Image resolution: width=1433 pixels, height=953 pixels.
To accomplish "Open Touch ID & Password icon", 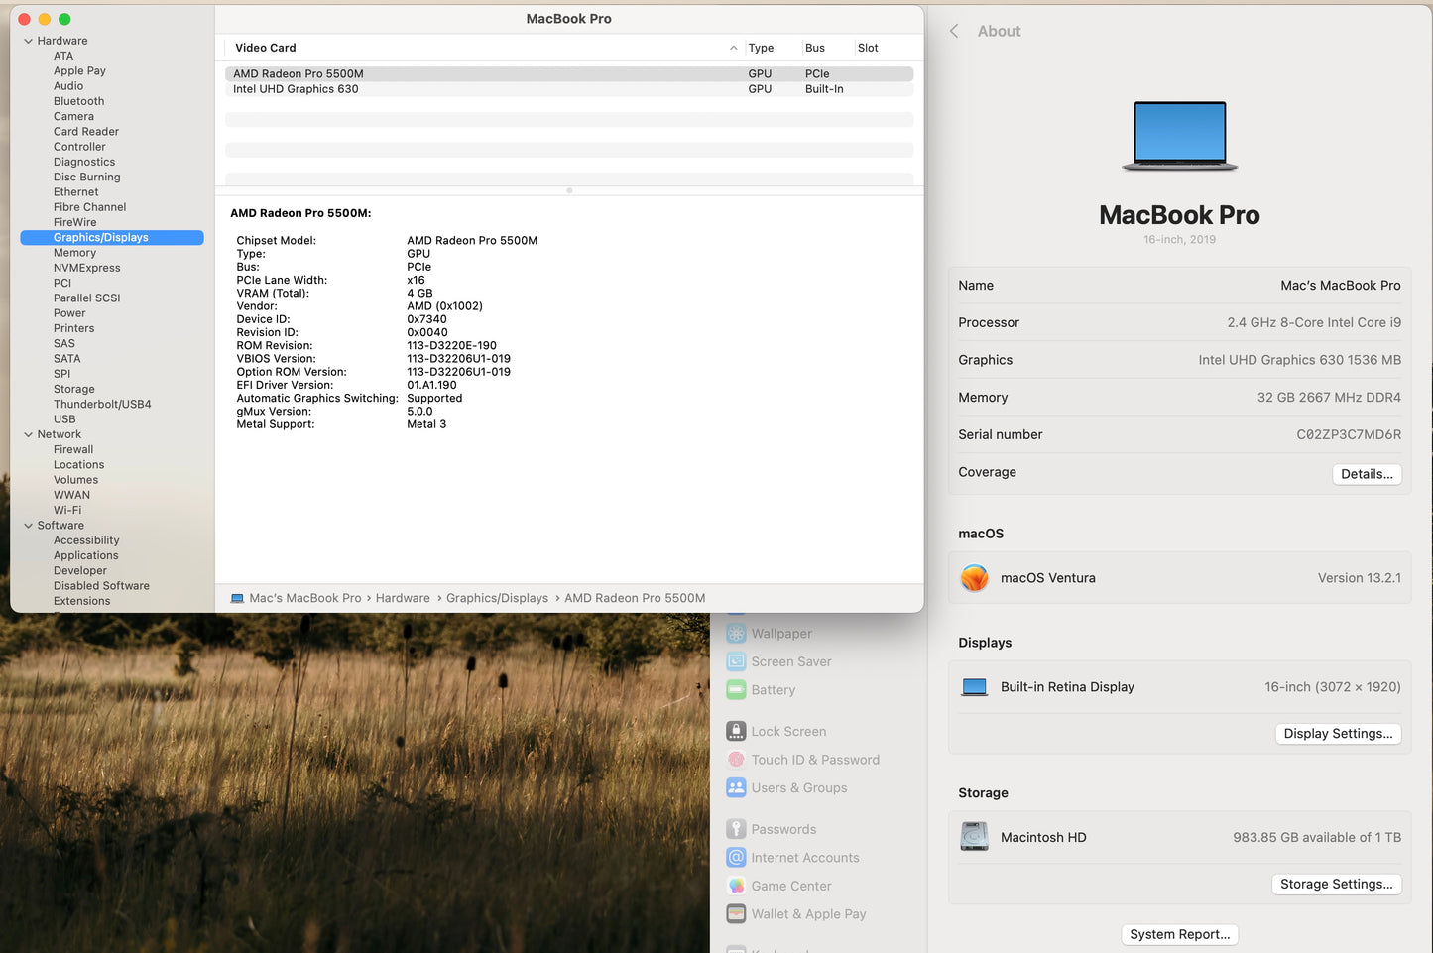I will coord(736,760).
